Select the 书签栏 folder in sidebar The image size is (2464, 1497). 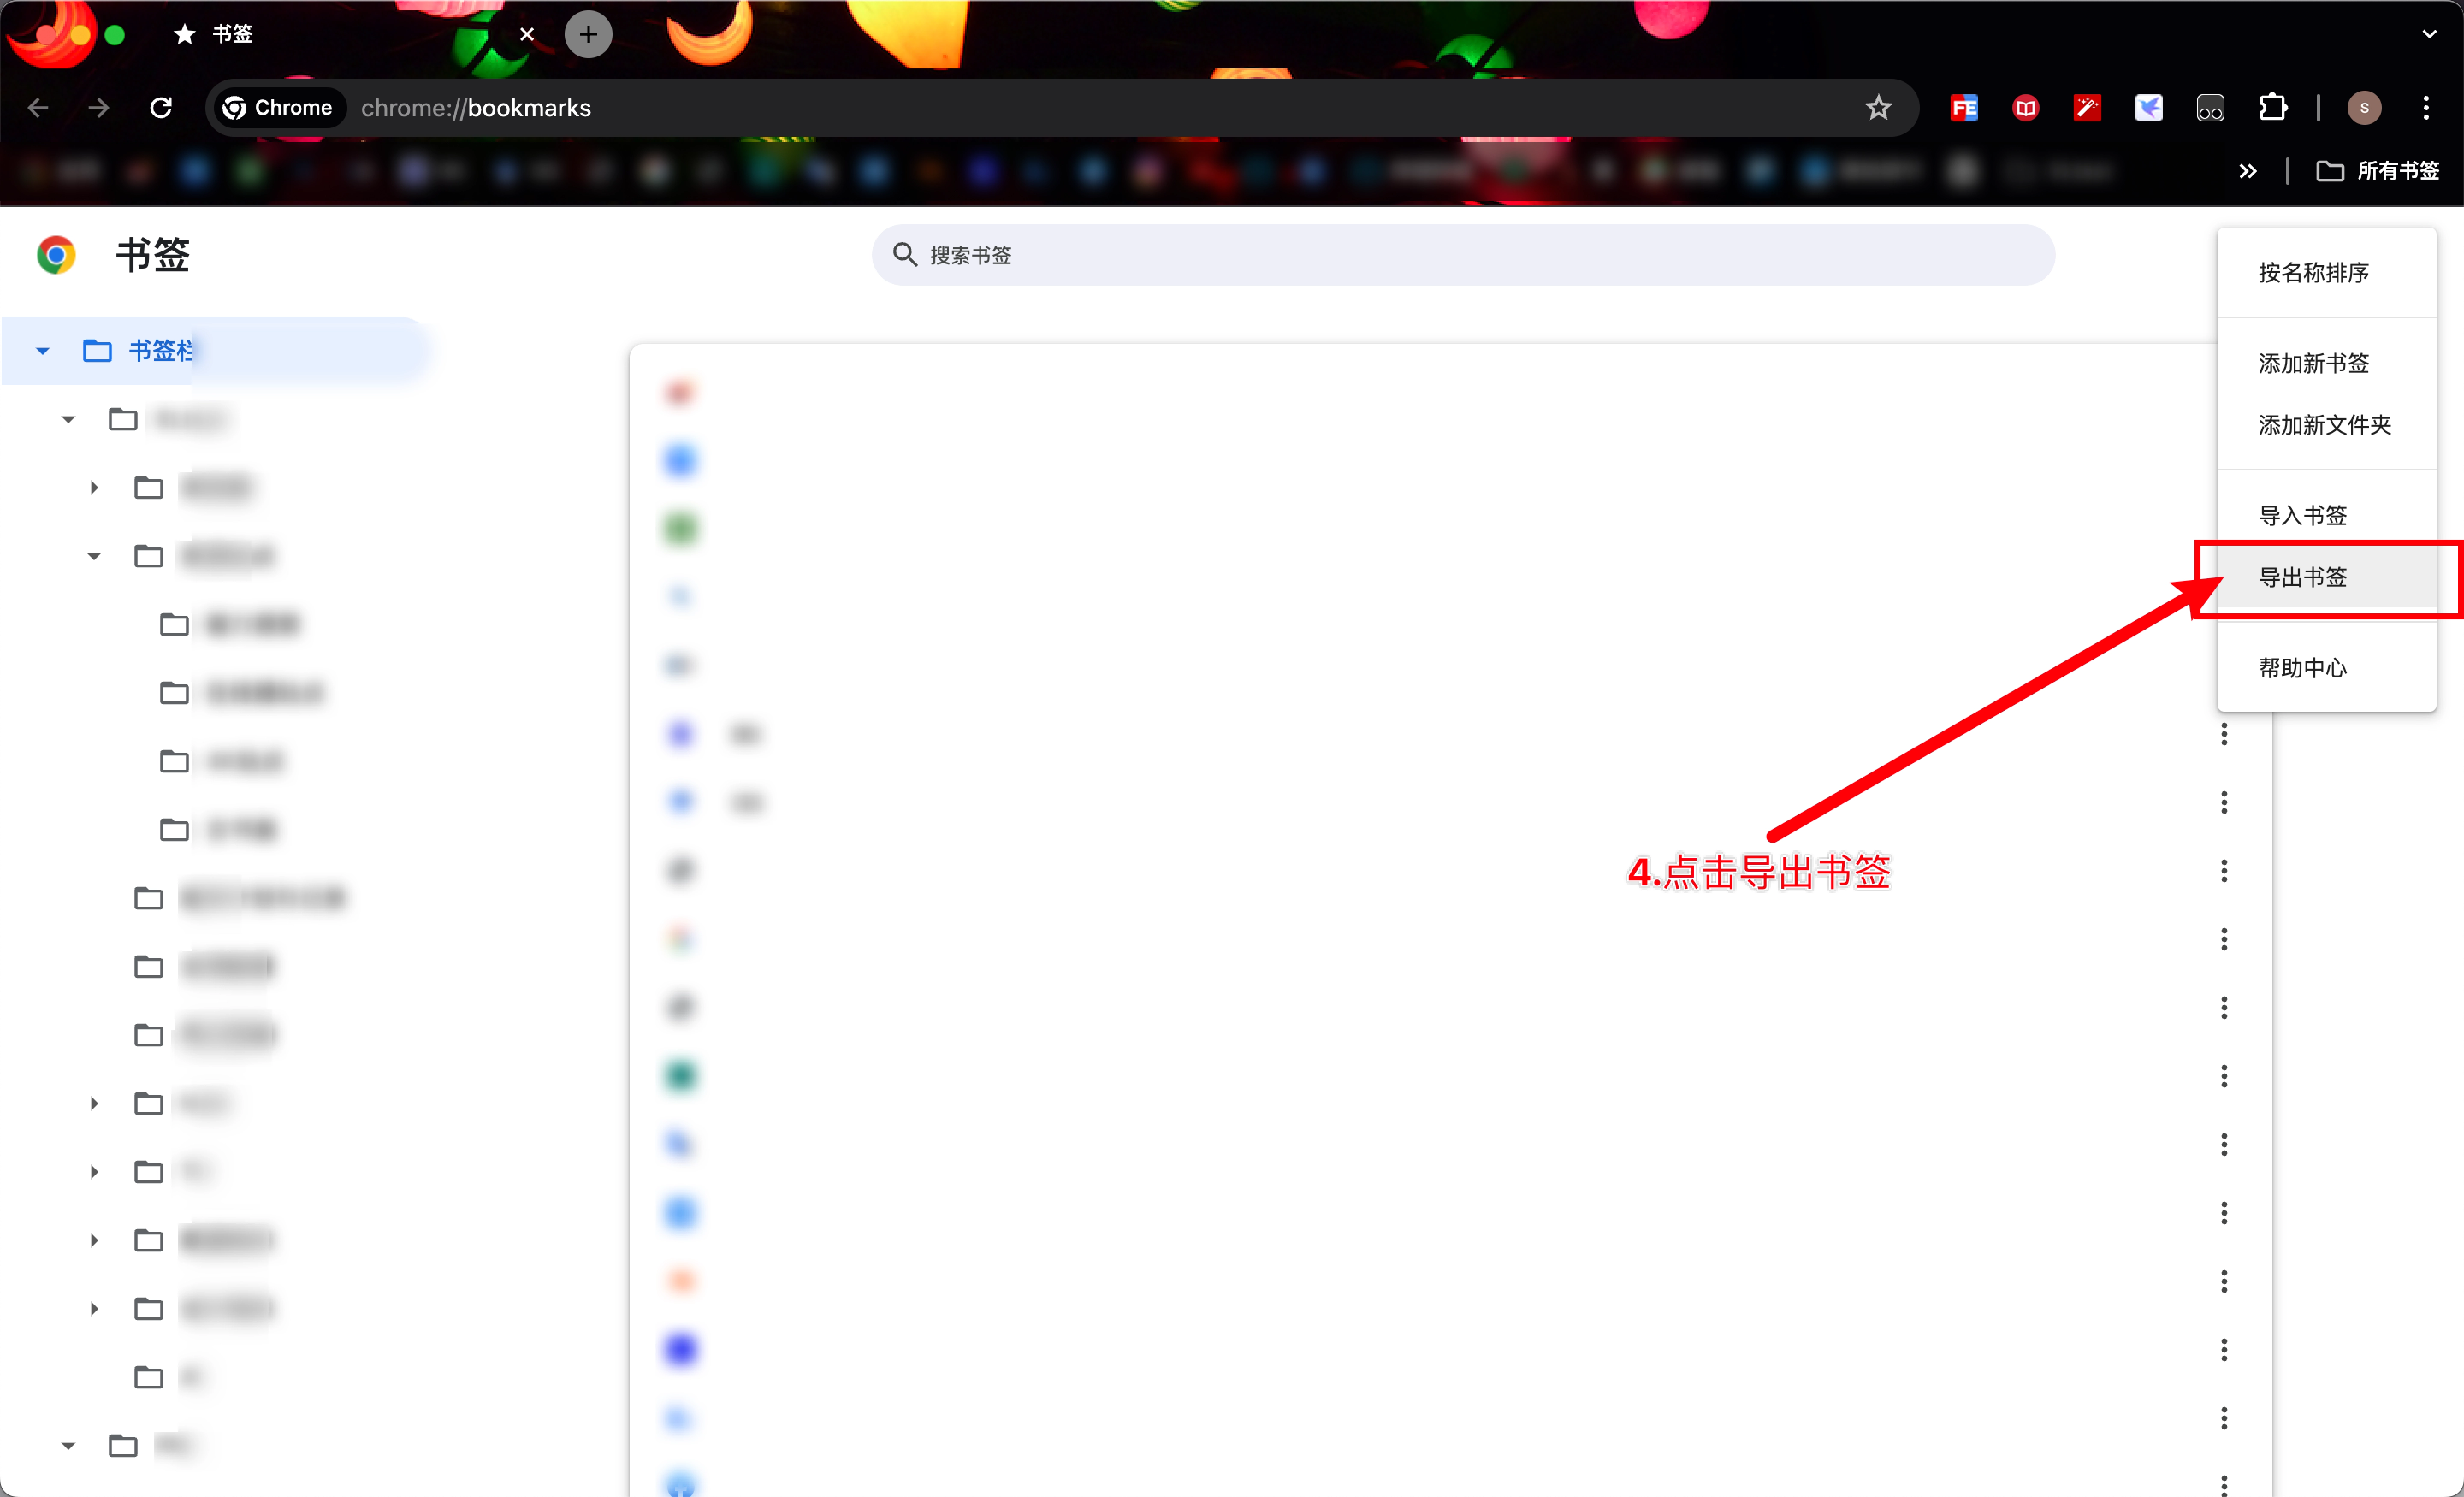coord(160,351)
